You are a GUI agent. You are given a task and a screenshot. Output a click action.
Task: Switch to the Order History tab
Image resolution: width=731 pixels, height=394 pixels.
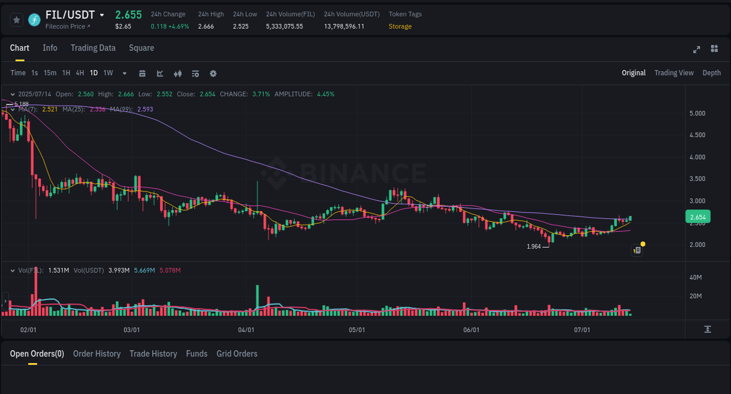point(96,354)
